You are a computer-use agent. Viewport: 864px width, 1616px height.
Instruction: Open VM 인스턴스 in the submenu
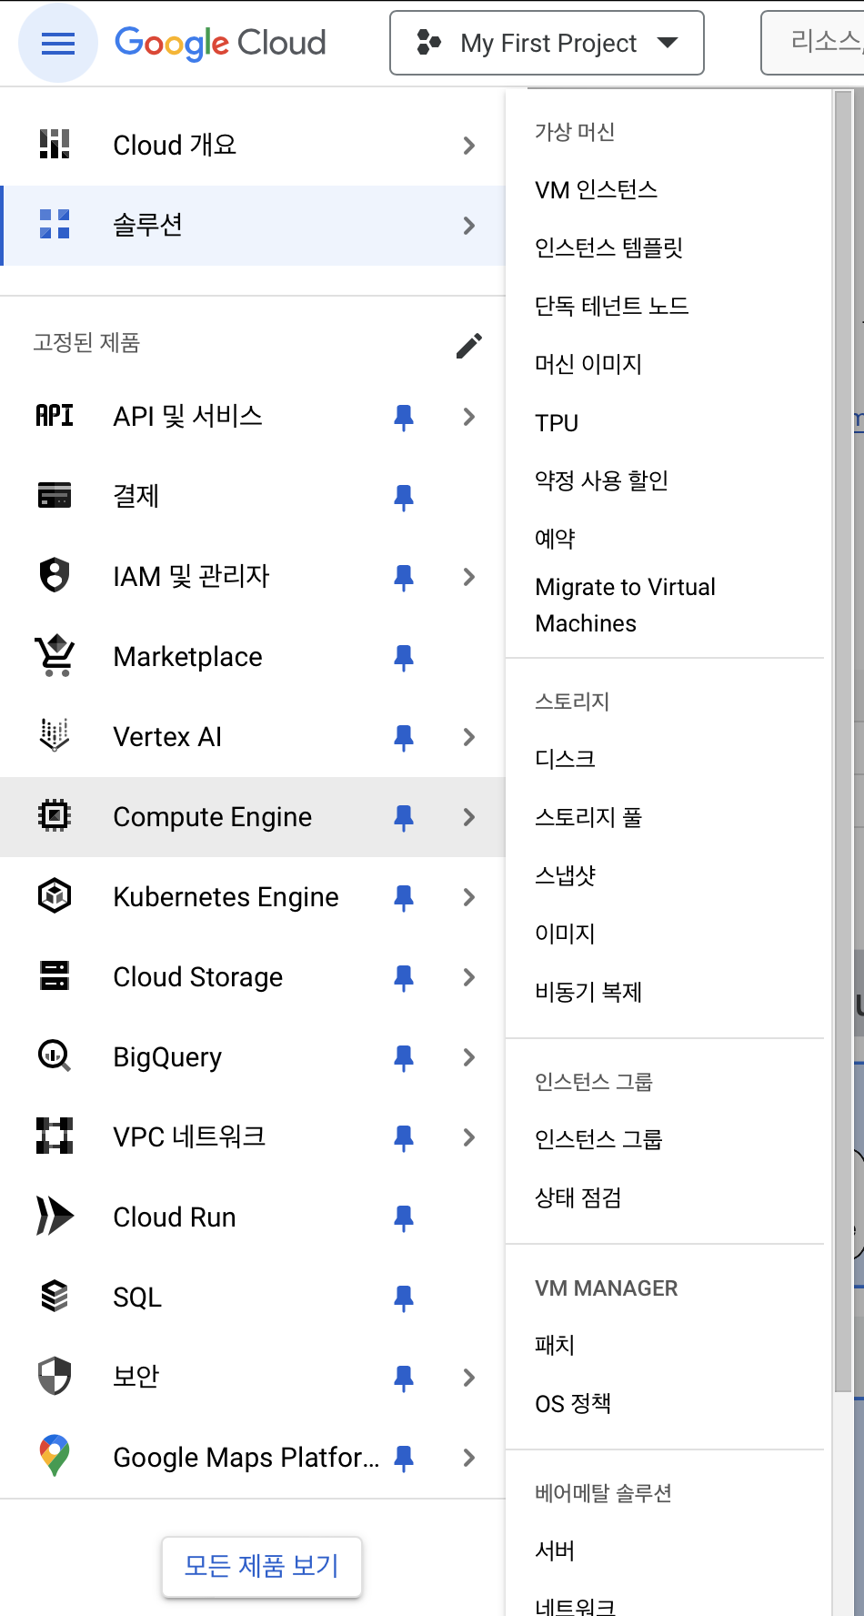tap(597, 189)
